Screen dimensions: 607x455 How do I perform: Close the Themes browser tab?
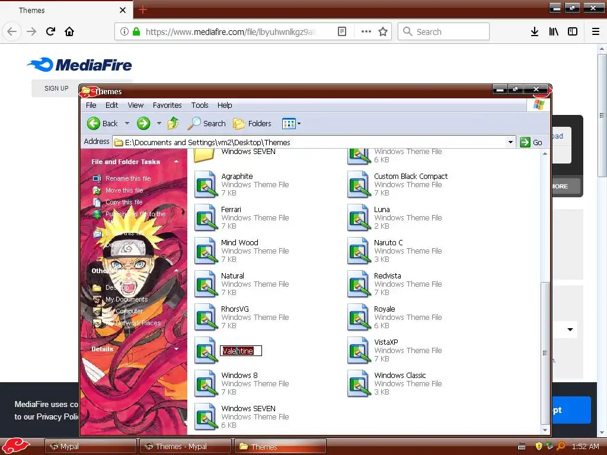[122, 10]
